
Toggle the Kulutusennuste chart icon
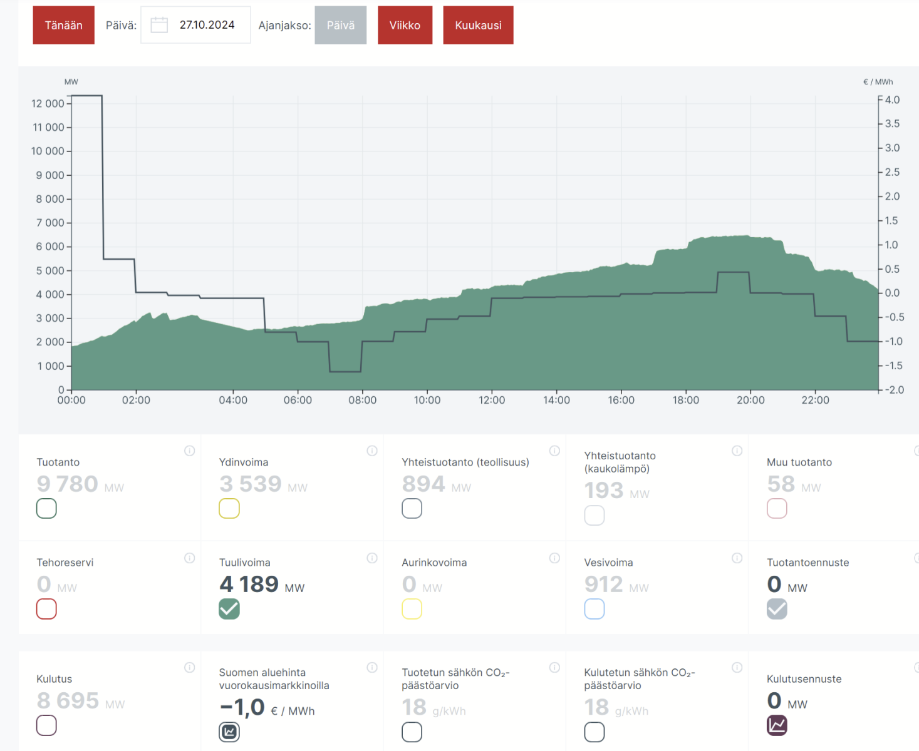point(777,725)
